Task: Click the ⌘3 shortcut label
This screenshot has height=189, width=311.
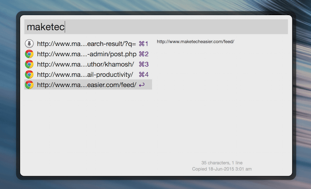Action: coord(144,64)
